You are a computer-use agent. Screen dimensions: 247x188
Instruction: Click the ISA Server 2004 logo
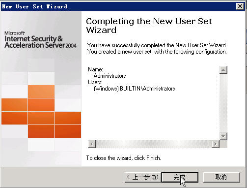click(40, 40)
